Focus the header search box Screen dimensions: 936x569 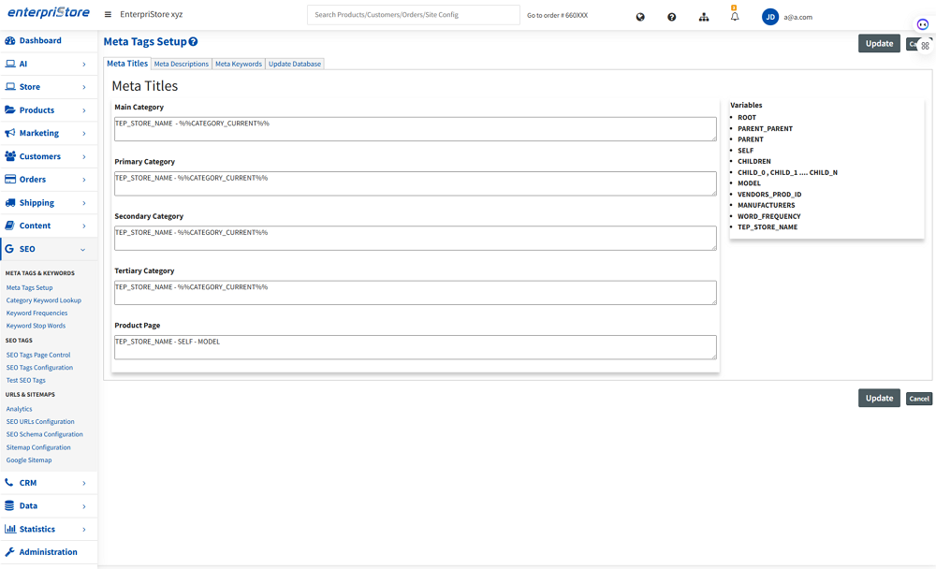[413, 15]
